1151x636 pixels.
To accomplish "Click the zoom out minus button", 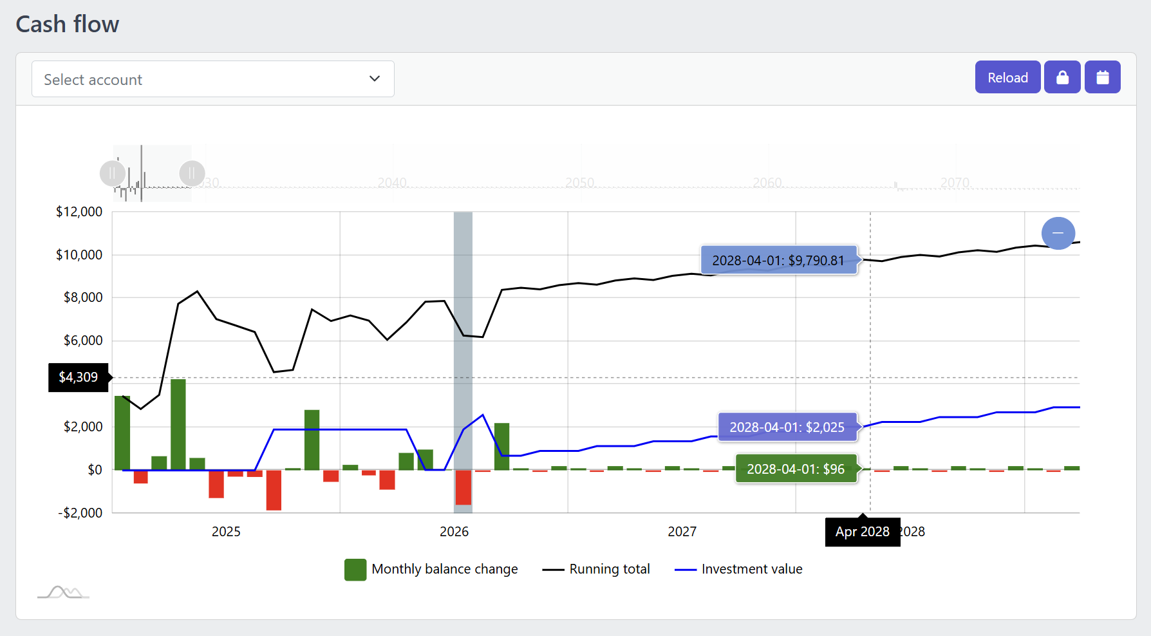I will click(x=1058, y=233).
